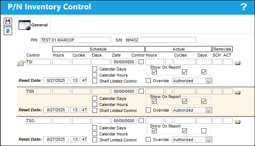Viewport: 255px width, 146px height.
Task: Click the envelope icon on TSI row
Action: [237, 63]
